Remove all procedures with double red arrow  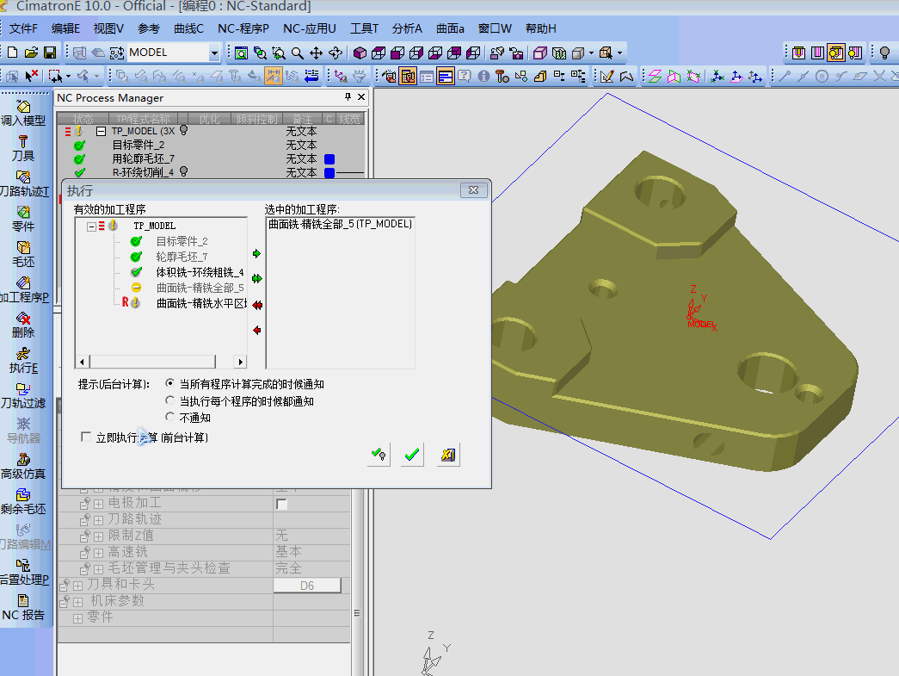pyautogui.click(x=257, y=306)
